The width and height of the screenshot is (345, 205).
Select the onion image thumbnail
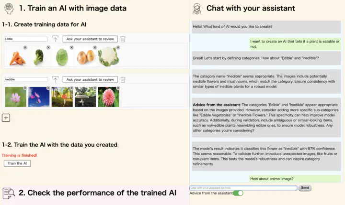[x=85, y=57]
